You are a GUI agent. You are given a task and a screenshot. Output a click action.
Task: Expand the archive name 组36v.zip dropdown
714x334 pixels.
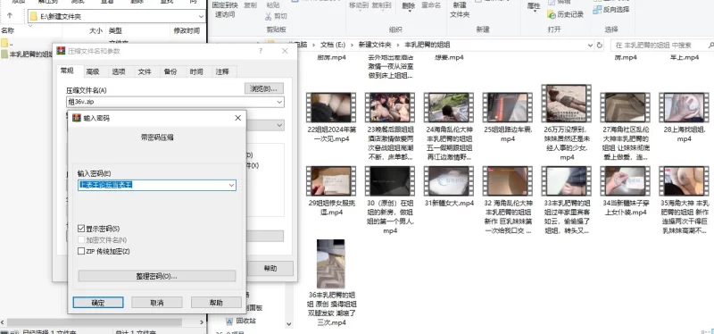279,102
